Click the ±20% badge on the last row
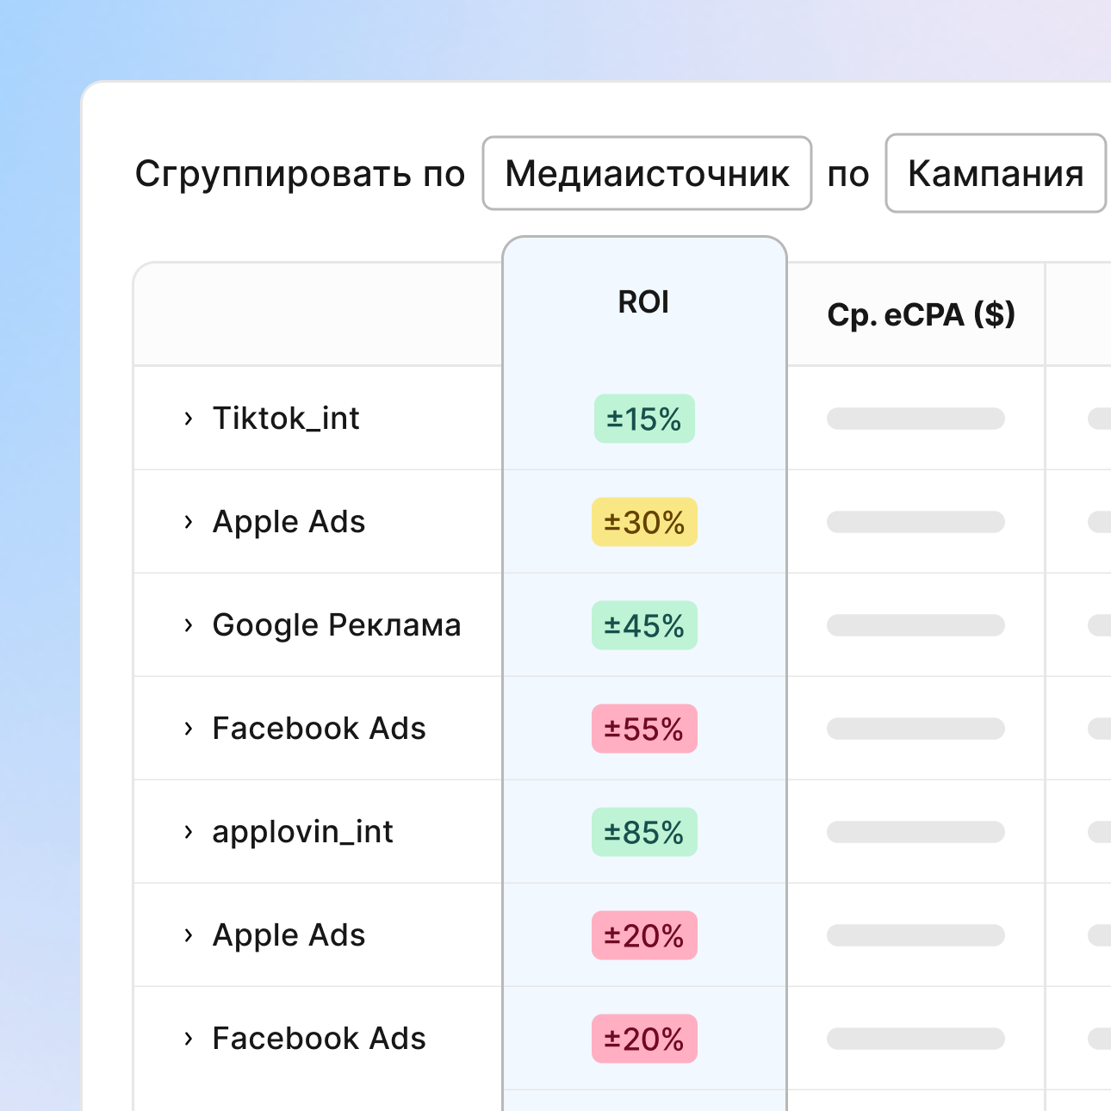Screen dimensions: 1111x1111 coord(643,1039)
